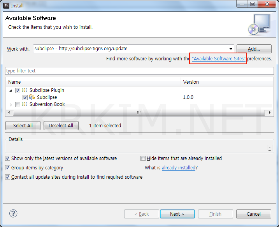
Task: Collapse the Subclipse Plugin tree node
Action: click(11, 91)
